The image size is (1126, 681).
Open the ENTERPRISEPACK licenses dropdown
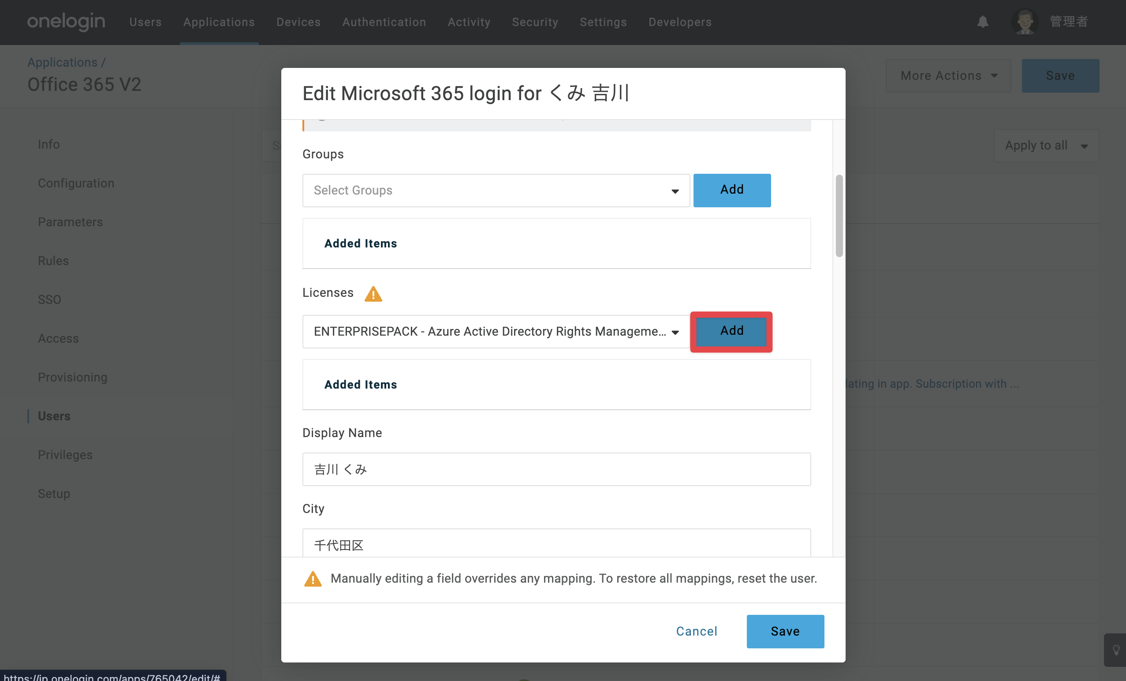point(496,331)
